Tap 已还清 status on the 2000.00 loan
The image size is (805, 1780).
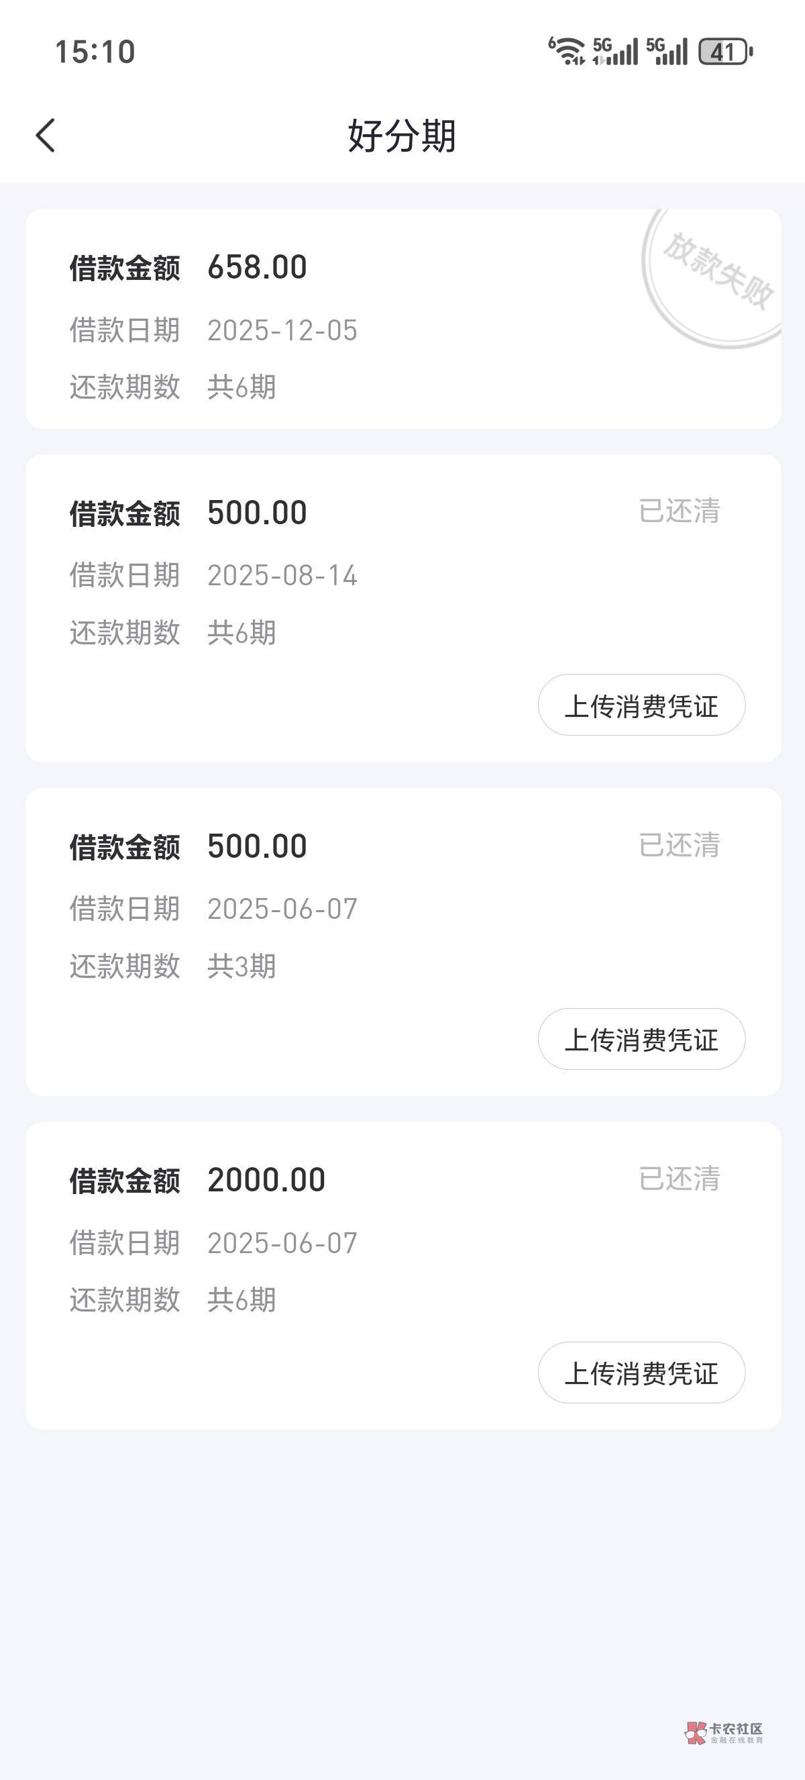tap(679, 1179)
